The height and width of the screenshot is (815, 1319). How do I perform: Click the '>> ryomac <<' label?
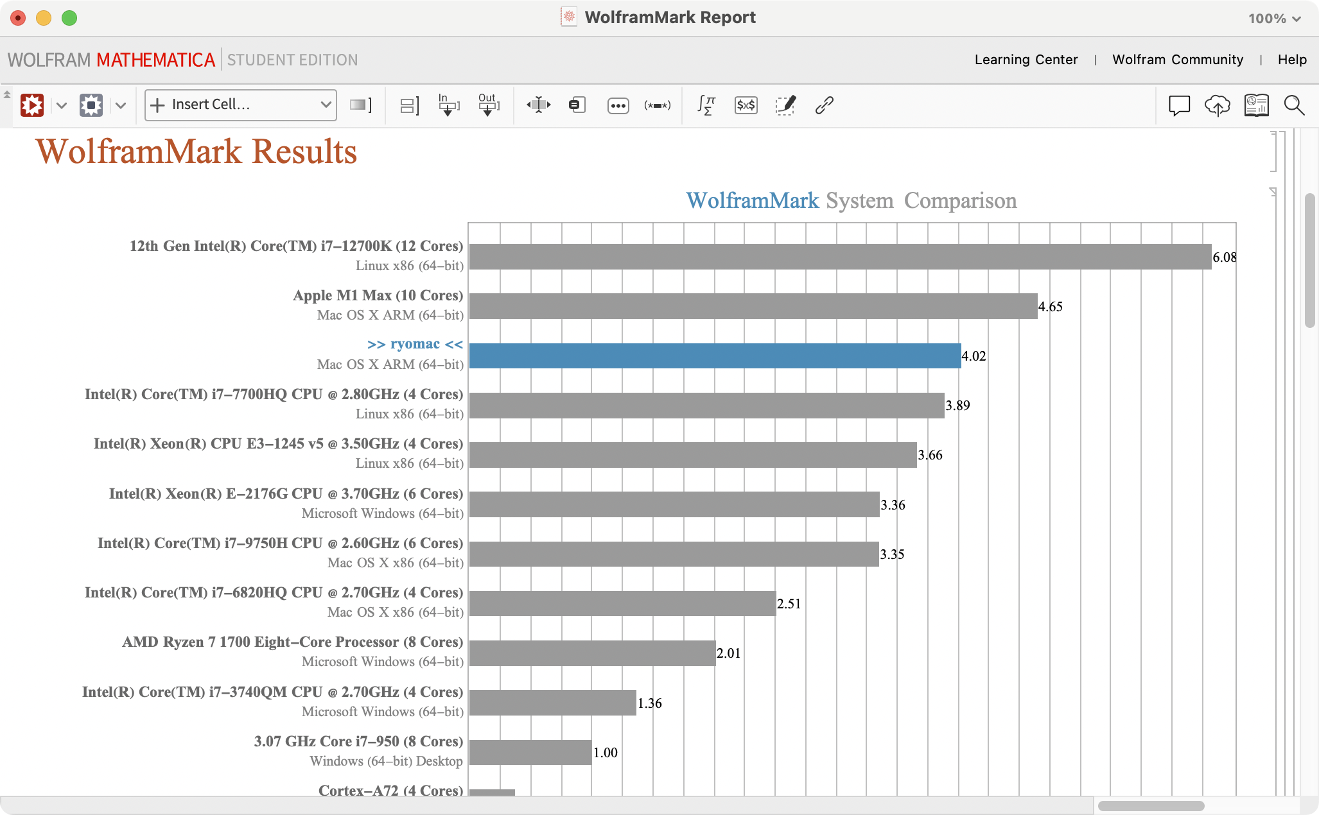tap(415, 345)
